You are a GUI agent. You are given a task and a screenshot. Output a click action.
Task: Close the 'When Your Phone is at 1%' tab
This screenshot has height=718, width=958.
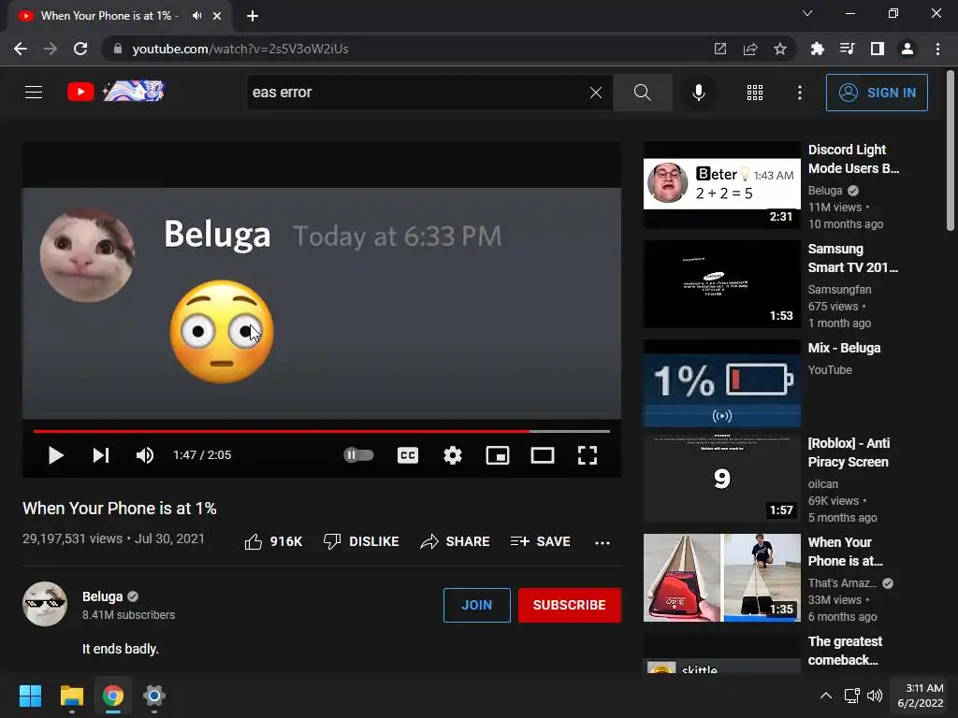[x=217, y=16]
